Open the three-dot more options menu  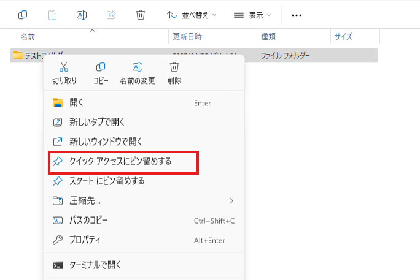point(297,15)
